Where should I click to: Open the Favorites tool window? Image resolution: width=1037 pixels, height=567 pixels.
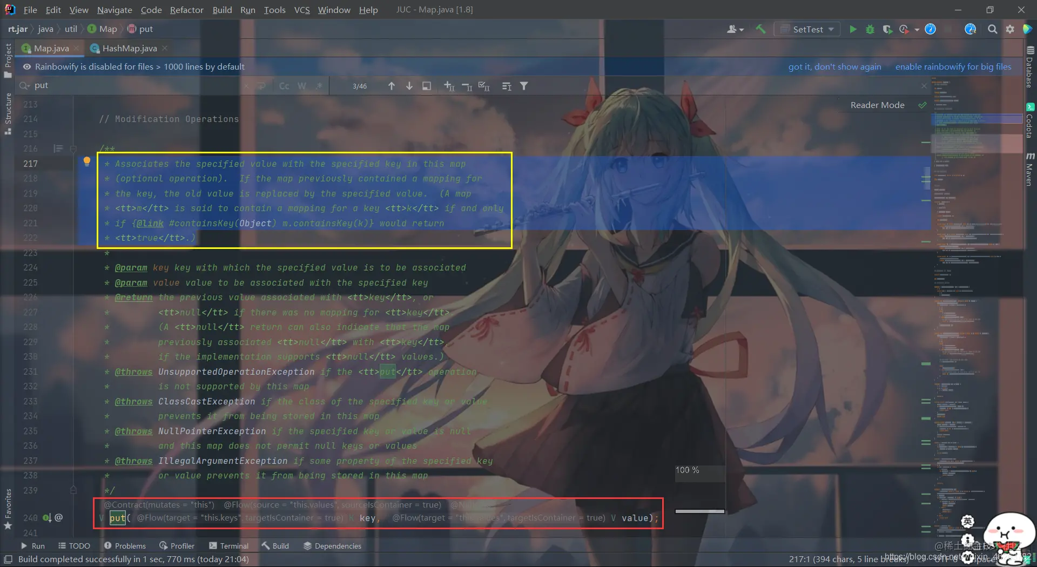(x=8, y=509)
